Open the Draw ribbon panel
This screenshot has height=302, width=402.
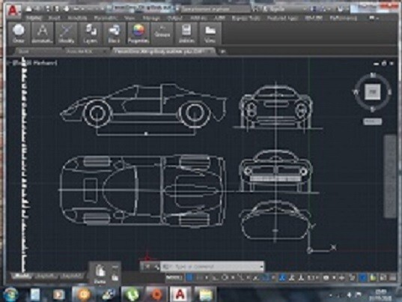pyautogui.click(x=19, y=33)
